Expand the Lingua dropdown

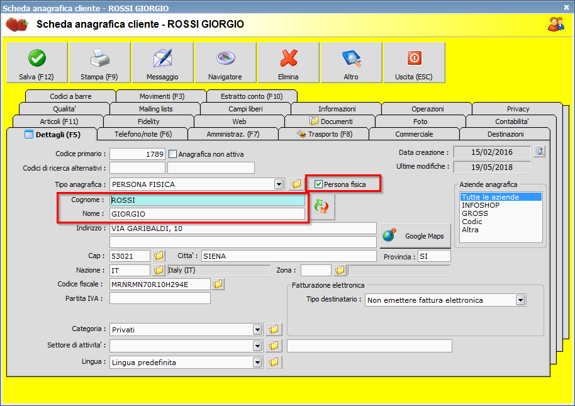[257, 363]
